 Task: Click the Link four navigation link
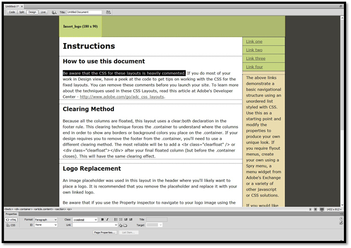point(255,67)
